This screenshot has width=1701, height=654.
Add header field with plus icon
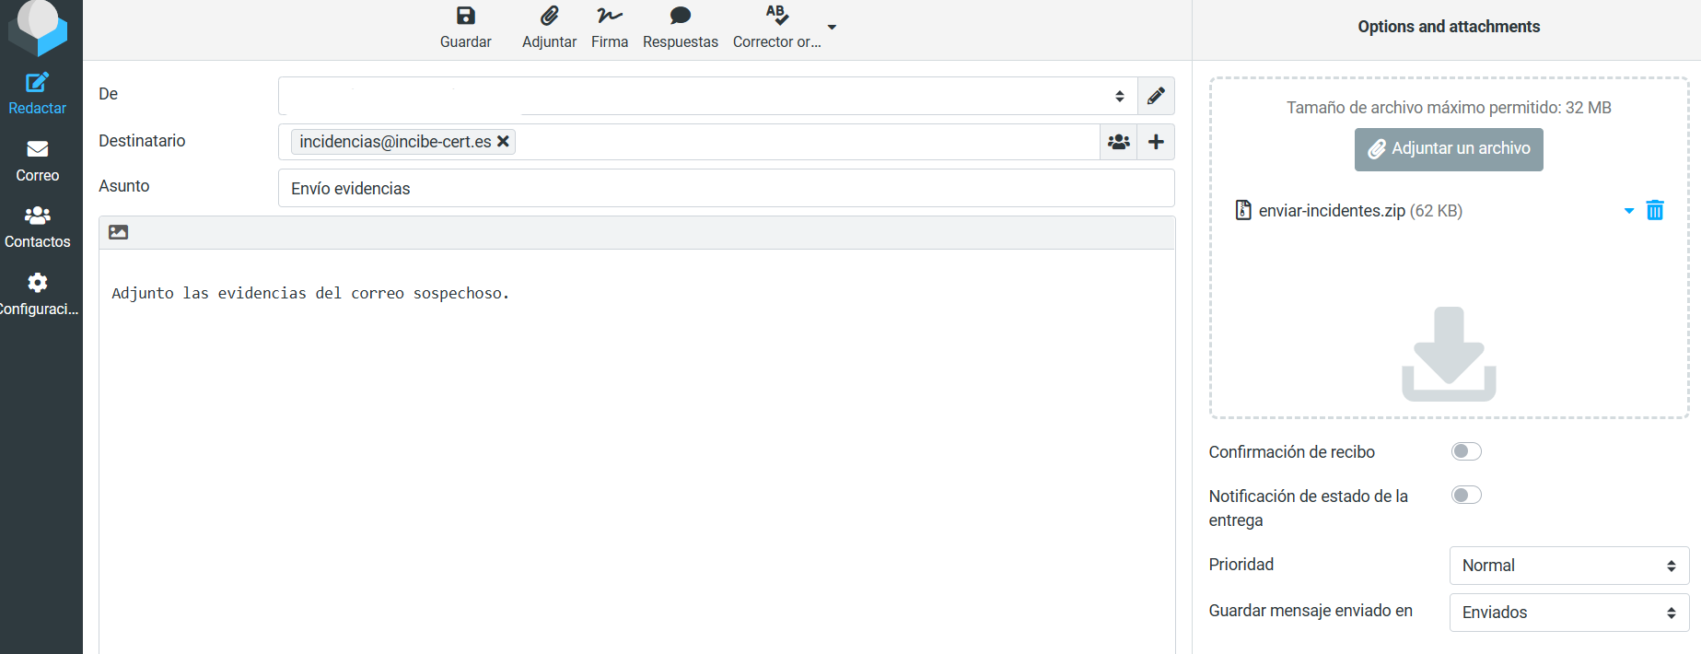pyautogui.click(x=1156, y=142)
